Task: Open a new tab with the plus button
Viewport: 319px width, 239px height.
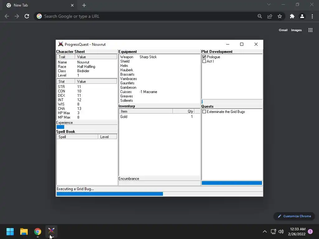Action: 84,5
